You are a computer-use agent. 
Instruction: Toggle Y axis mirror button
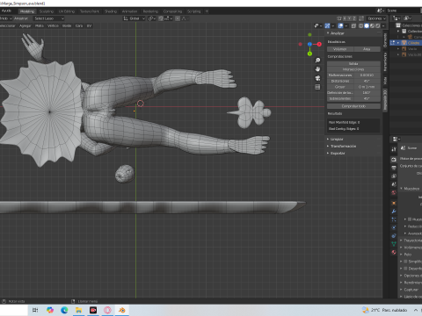349,18
